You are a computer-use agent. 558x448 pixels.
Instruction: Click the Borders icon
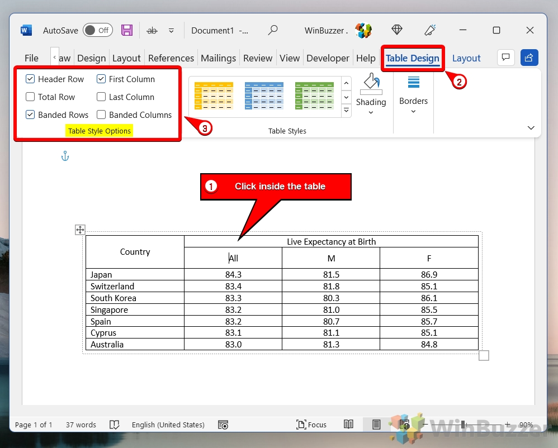[x=413, y=82]
